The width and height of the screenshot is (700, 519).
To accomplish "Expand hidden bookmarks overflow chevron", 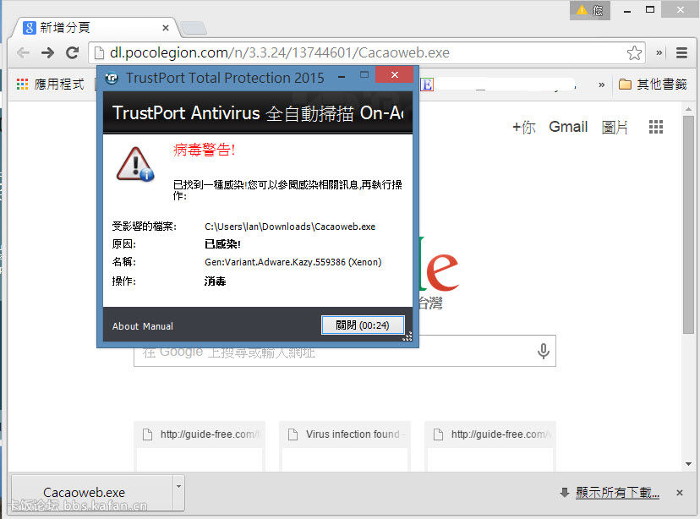I will pos(602,85).
